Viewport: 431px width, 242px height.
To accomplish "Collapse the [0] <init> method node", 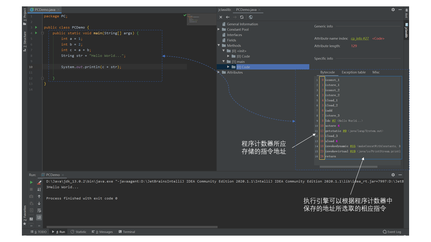I will (x=224, y=51).
